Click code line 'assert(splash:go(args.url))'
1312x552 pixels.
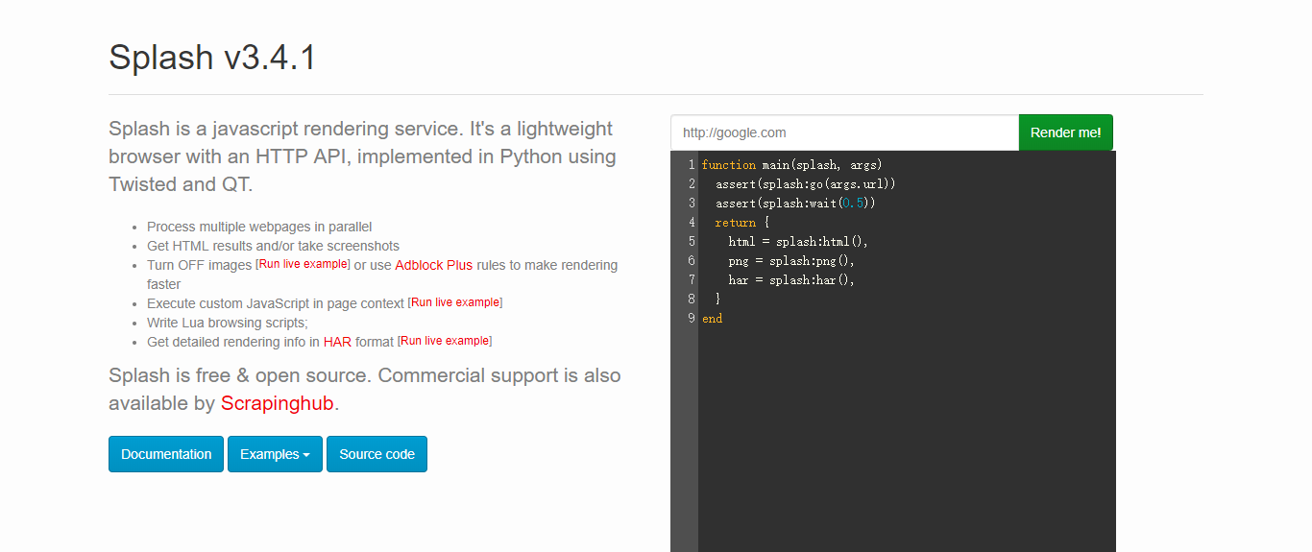(806, 184)
